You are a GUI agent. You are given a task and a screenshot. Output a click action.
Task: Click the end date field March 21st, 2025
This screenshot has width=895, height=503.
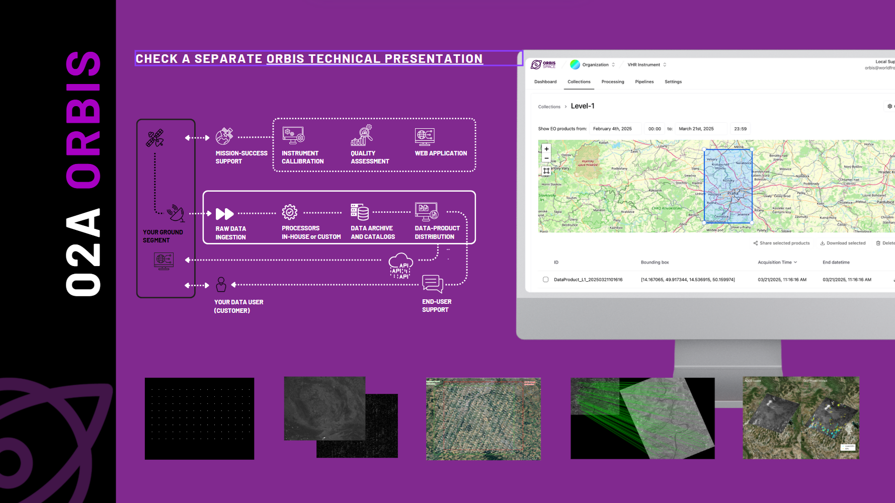tap(701, 129)
